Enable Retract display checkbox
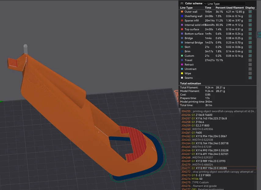This screenshot has height=190, width=261. [x=250, y=64]
